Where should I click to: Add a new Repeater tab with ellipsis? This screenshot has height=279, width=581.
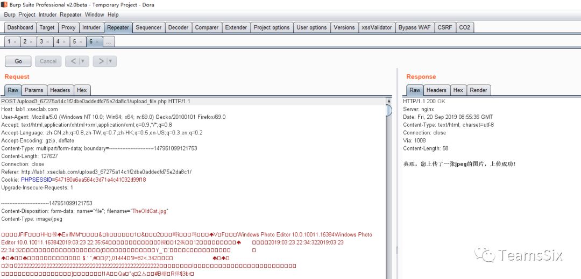109,42
